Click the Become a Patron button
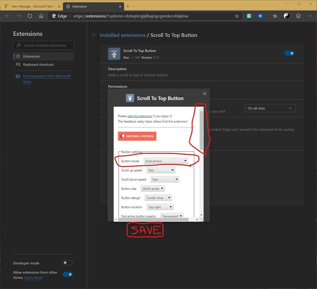The height and width of the screenshot is (289, 317). 137,136
